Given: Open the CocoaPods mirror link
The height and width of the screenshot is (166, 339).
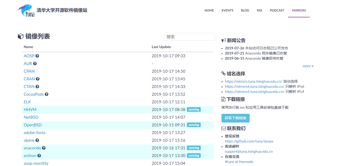Looking at the screenshot, I should [34, 94].
